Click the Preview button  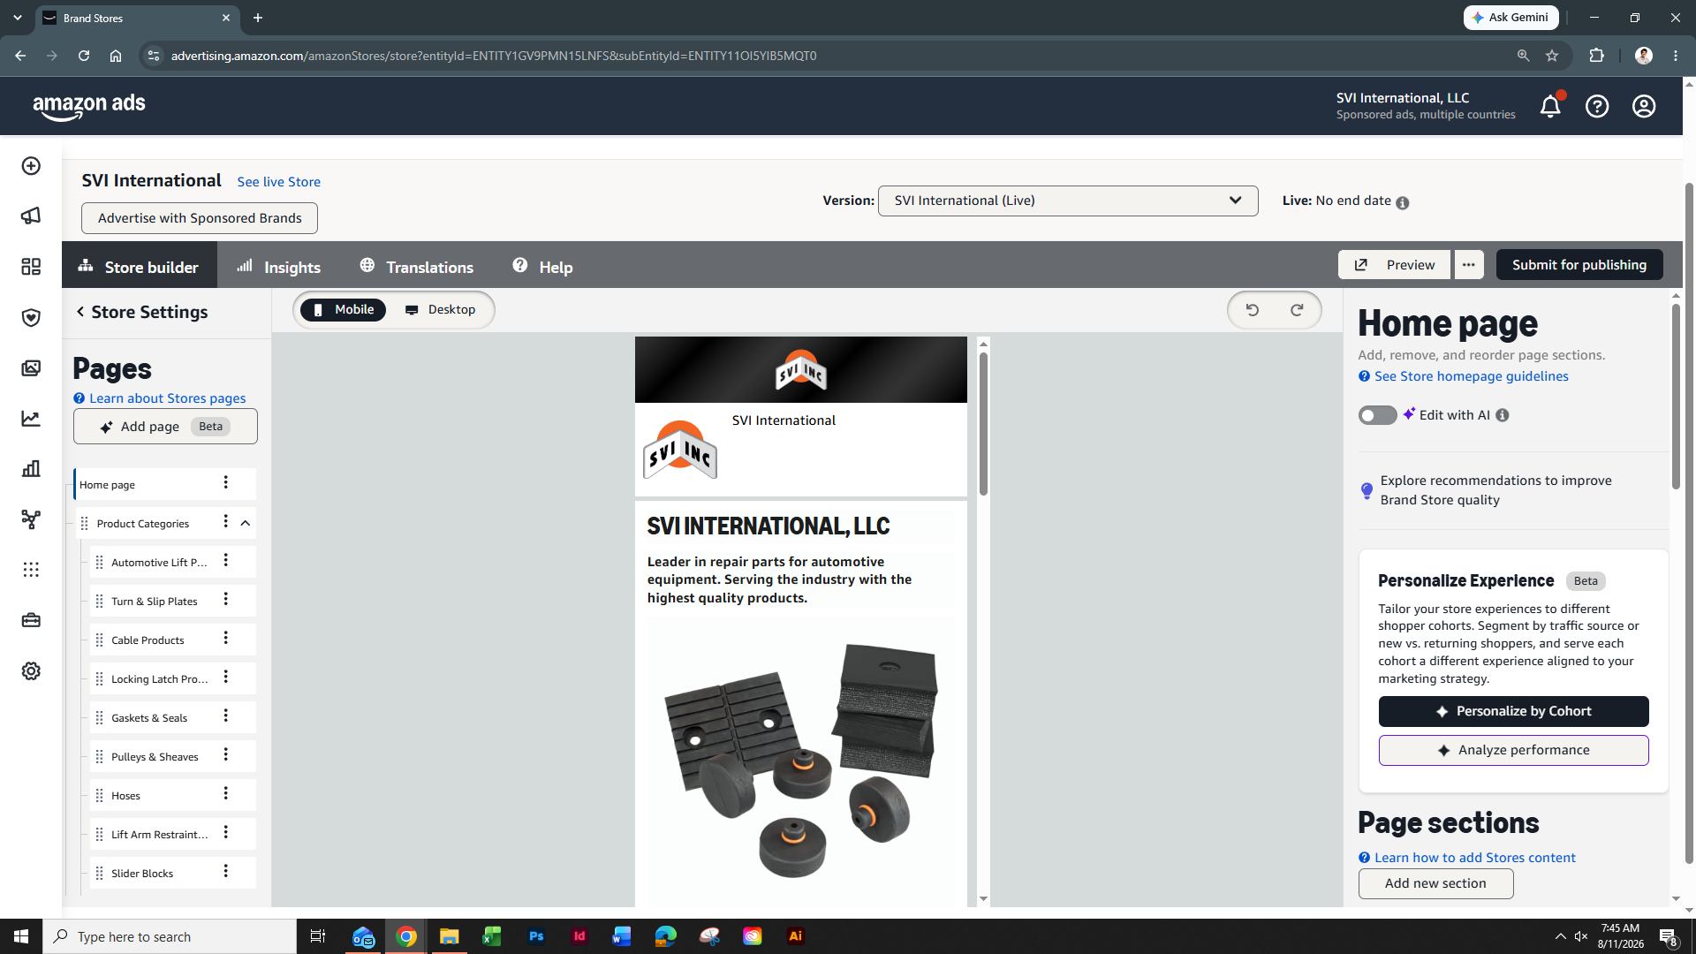pyautogui.click(x=1394, y=265)
